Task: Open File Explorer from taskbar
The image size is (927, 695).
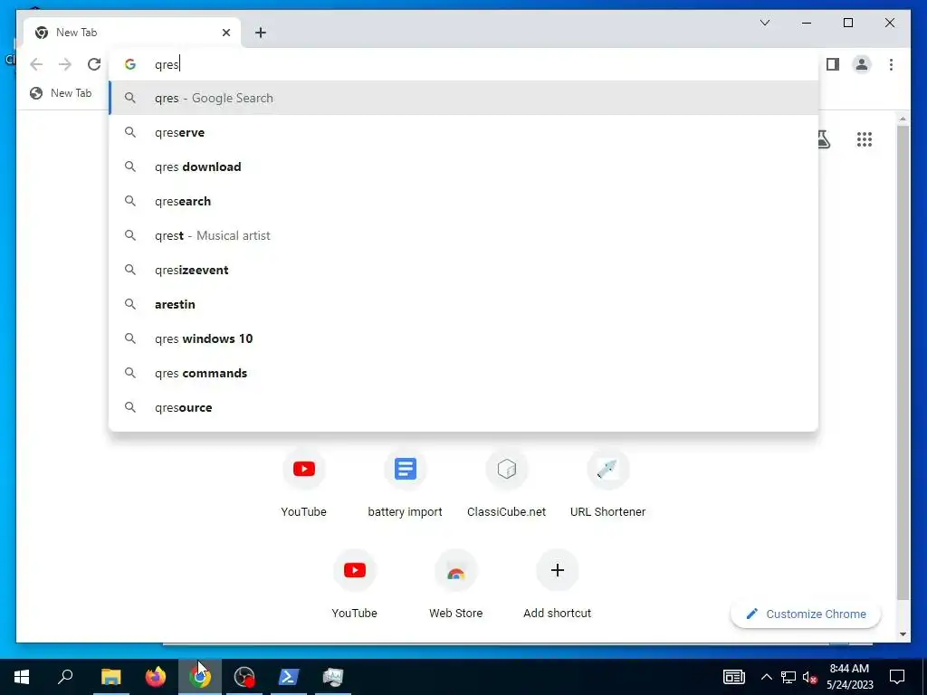Action: pos(111,677)
